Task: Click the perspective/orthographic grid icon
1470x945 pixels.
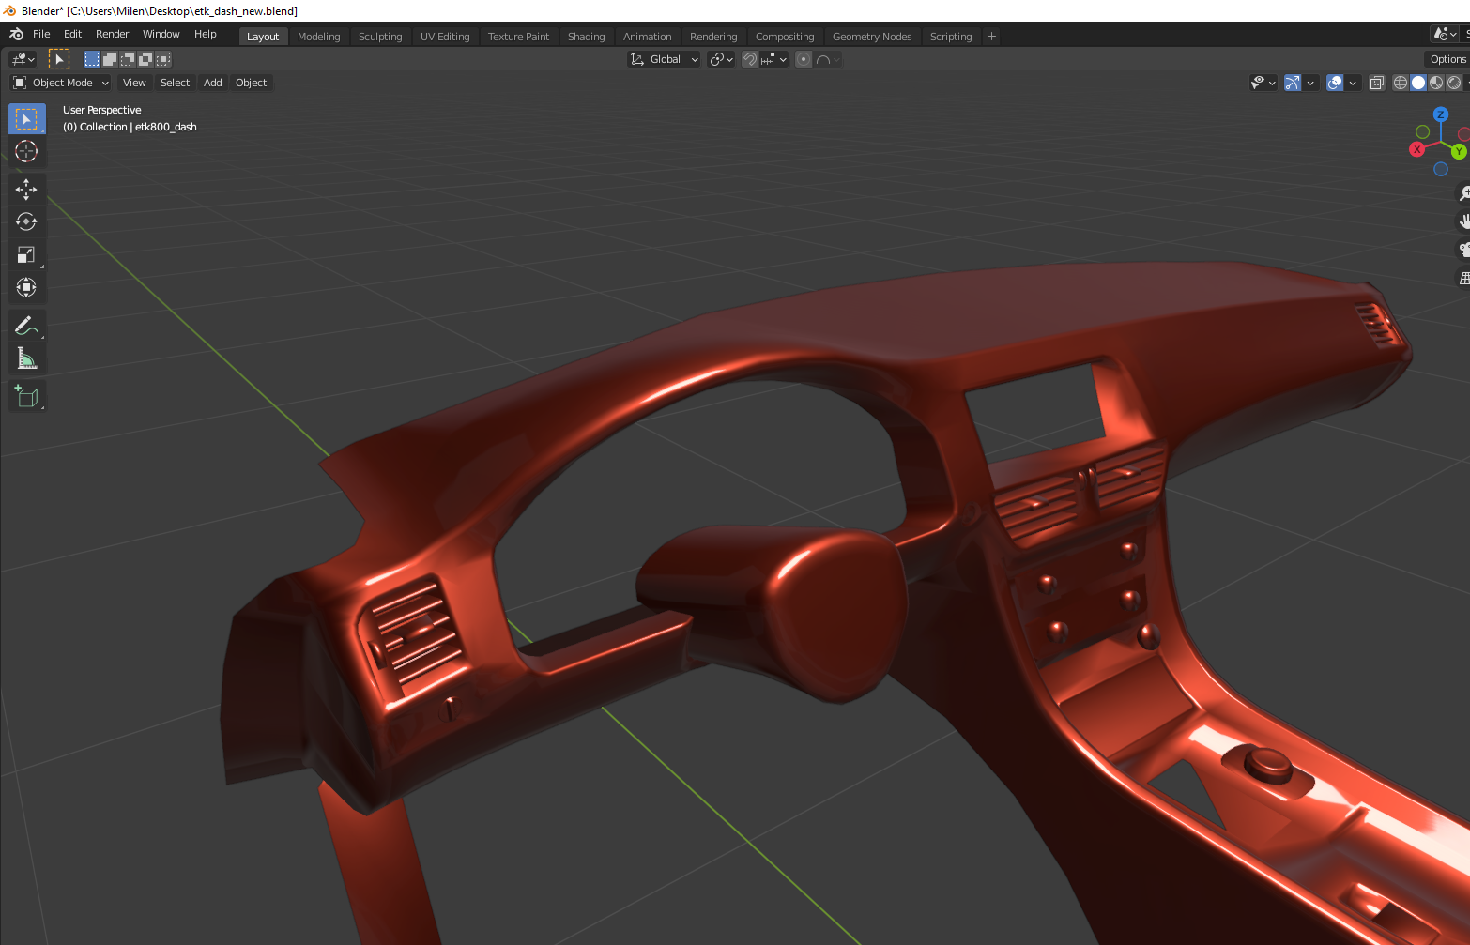Action: pyautogui.click(x=1463, y=278)
